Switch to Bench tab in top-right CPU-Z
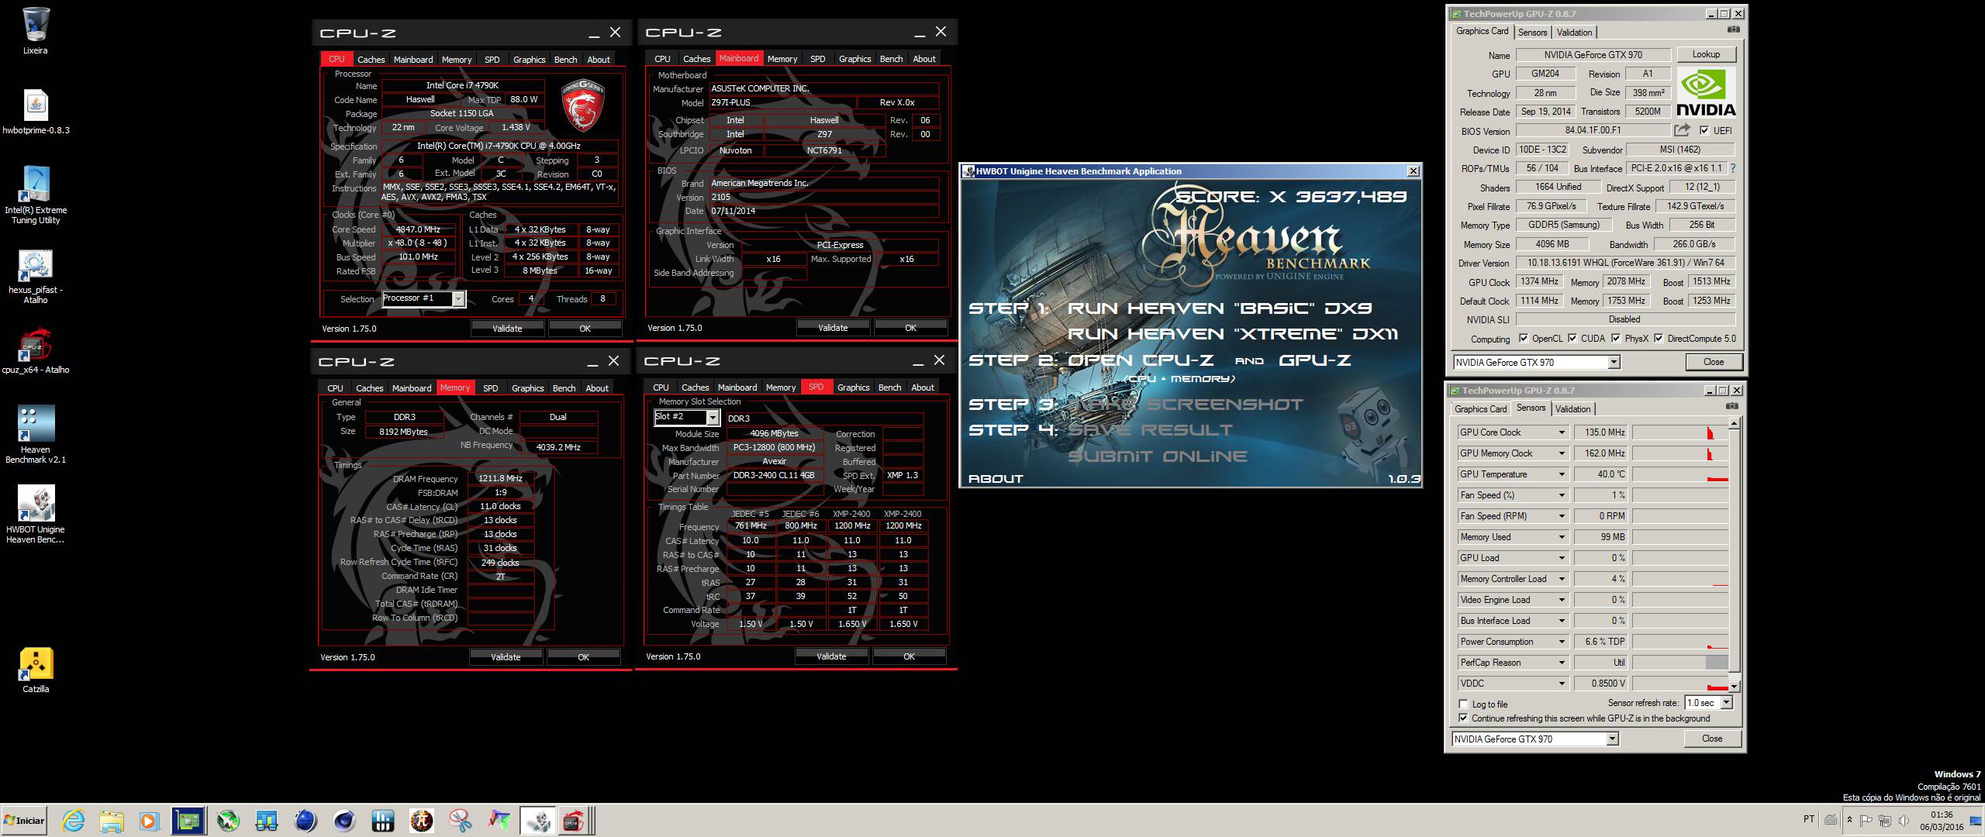 (x=891, y=58)
